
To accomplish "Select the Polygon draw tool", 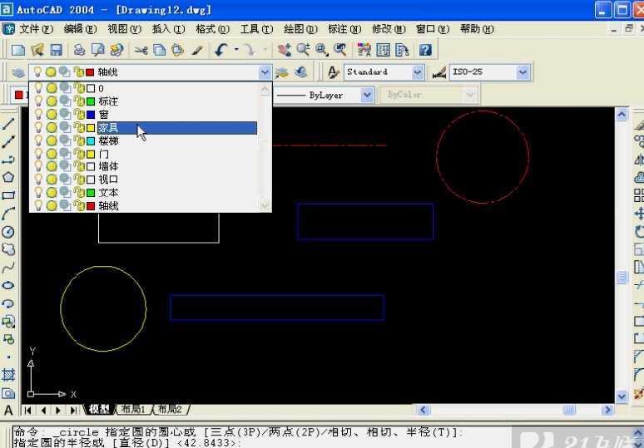I will coord(8,177).
